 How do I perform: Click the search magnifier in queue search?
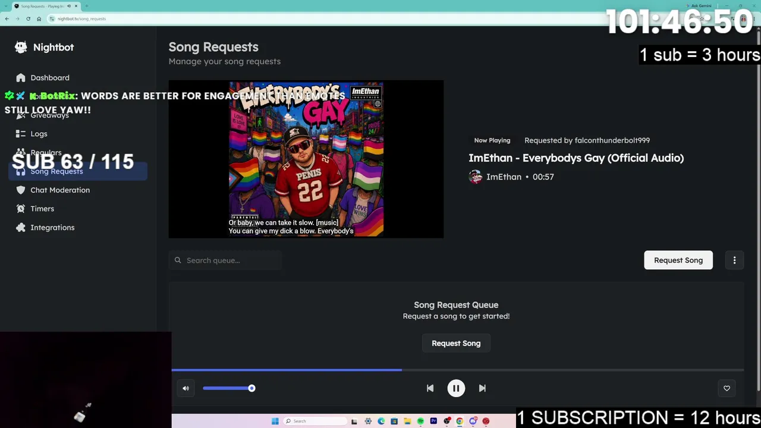178,260
